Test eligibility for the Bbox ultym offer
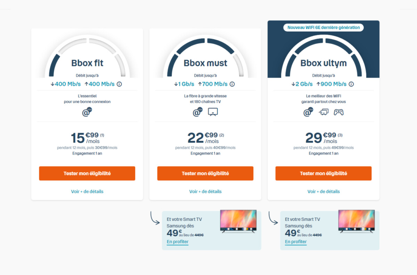The height and width of the screenshot is (275, 417). pyautogui.click(x=324, y=173)
